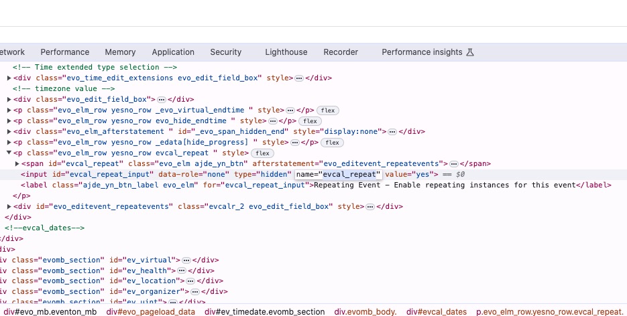Image resolution: width=627 pixels, height=316 pixels.
Task: Click the type="hidden" attribute
Action: click(x=263, y=174)
